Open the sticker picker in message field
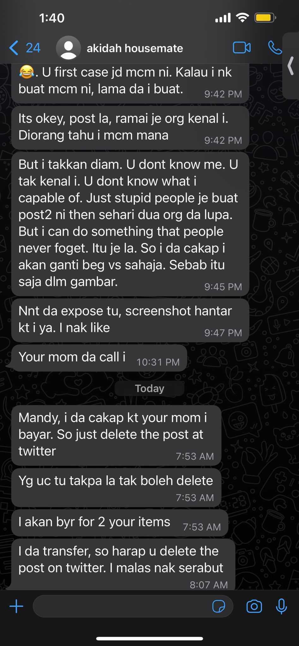299x646 pixels. [x=218, y=606]
